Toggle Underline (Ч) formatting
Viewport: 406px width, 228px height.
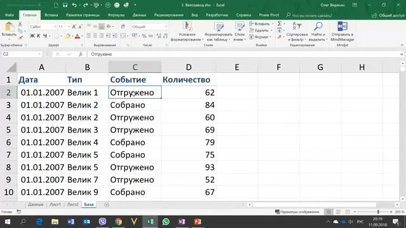(45, 35)
